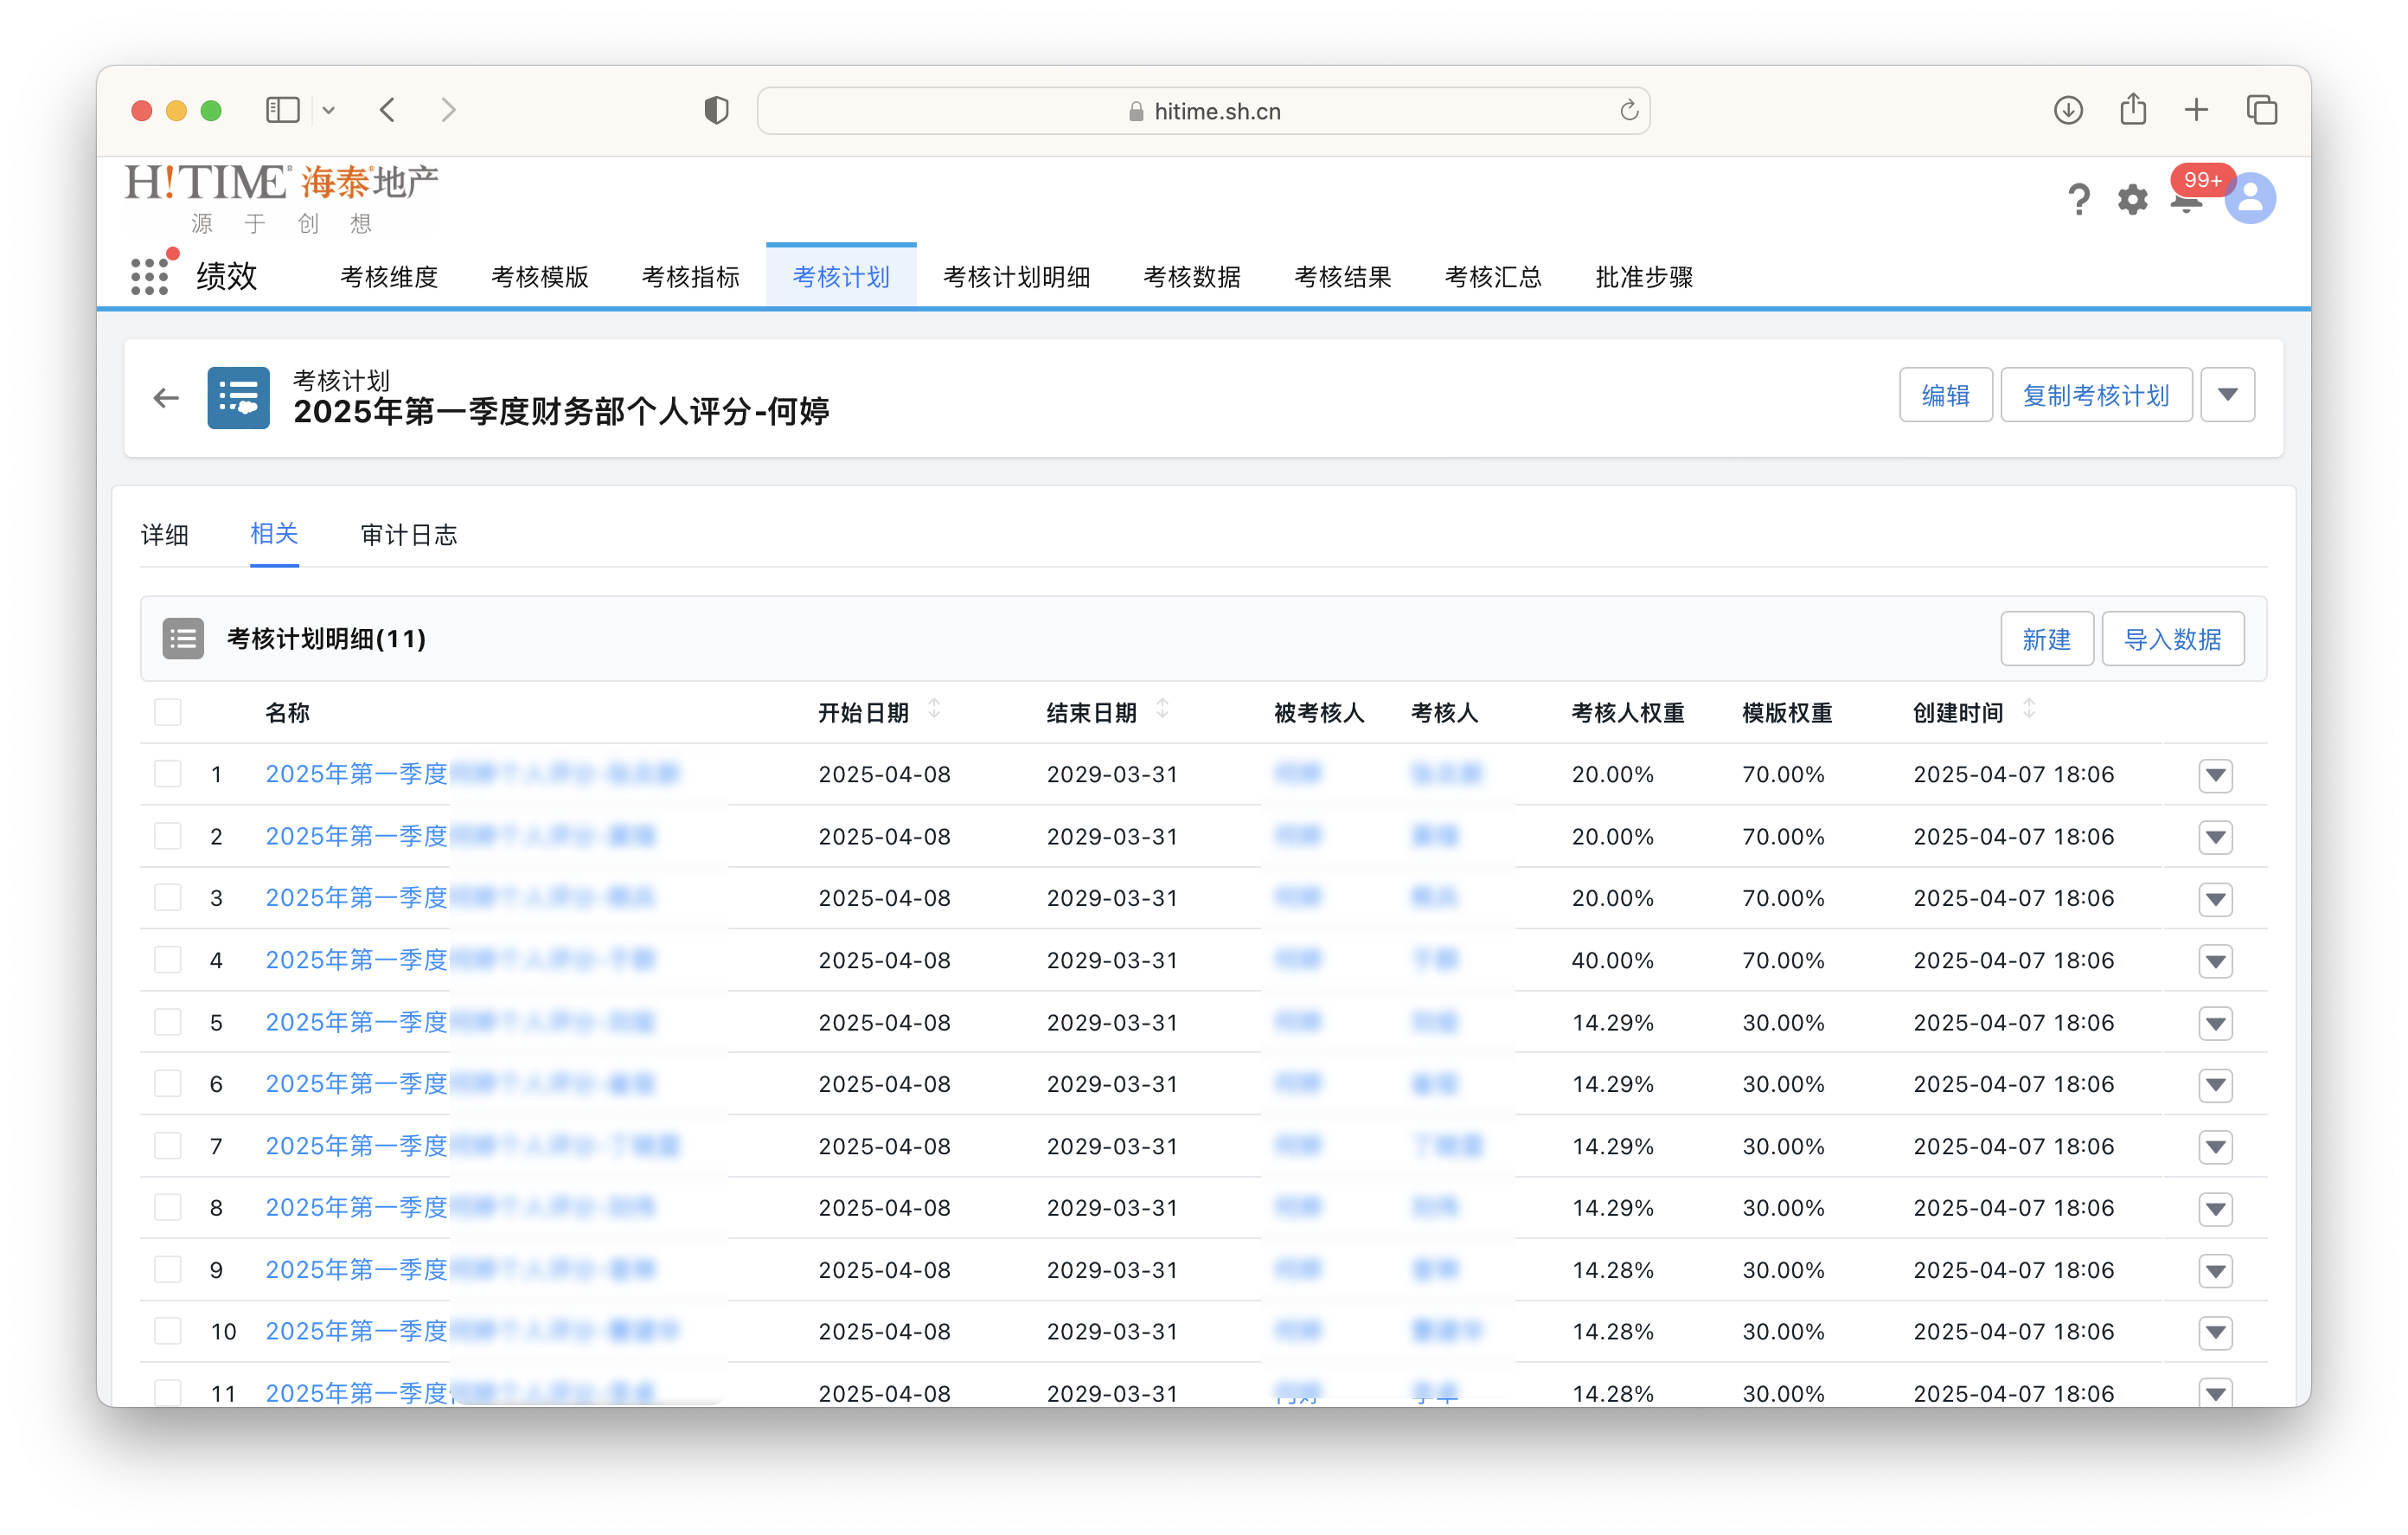Open row 2 actions dropdown arrow
Viewport: 2408px width, 1535px height.
(x=2215, y=837)
